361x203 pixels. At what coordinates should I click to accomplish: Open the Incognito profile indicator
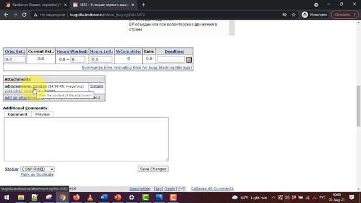[315, 15]
